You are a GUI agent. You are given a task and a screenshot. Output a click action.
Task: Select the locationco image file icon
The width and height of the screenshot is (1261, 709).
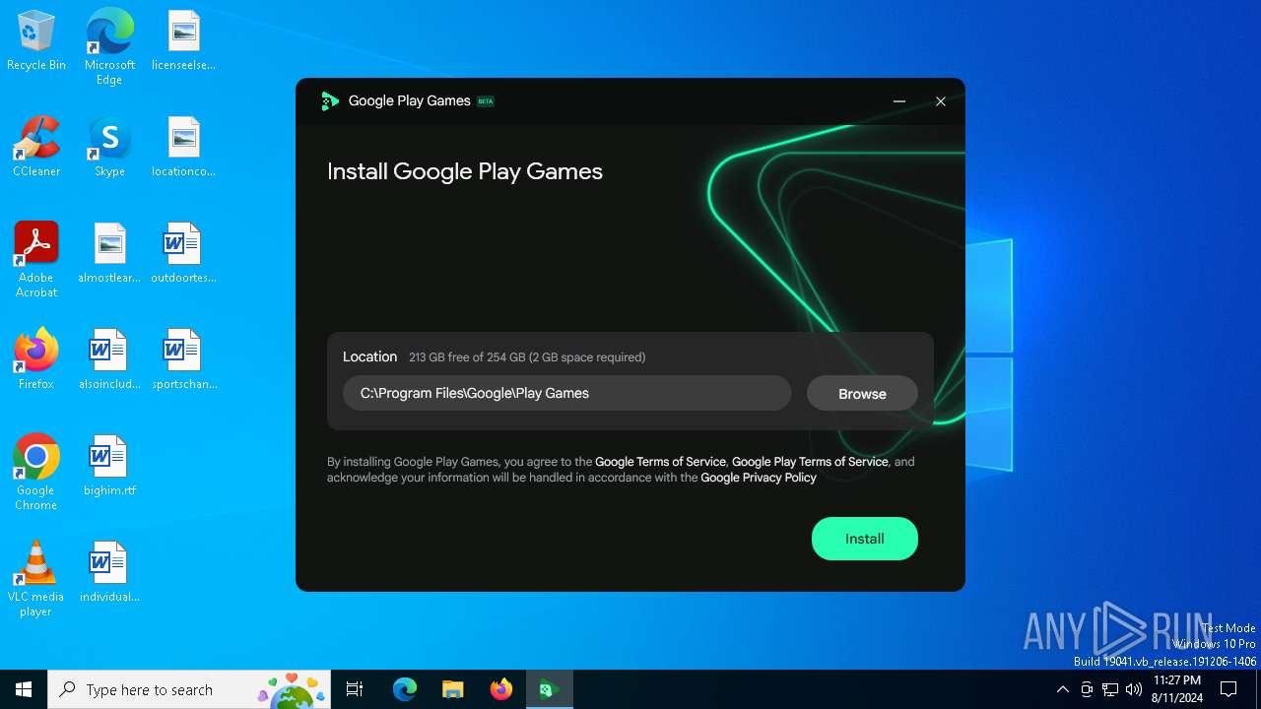pyautogui.click(x=183, y=148)
